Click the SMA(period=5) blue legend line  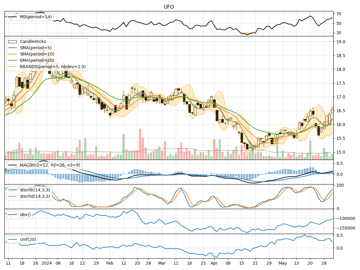[13, 48]
